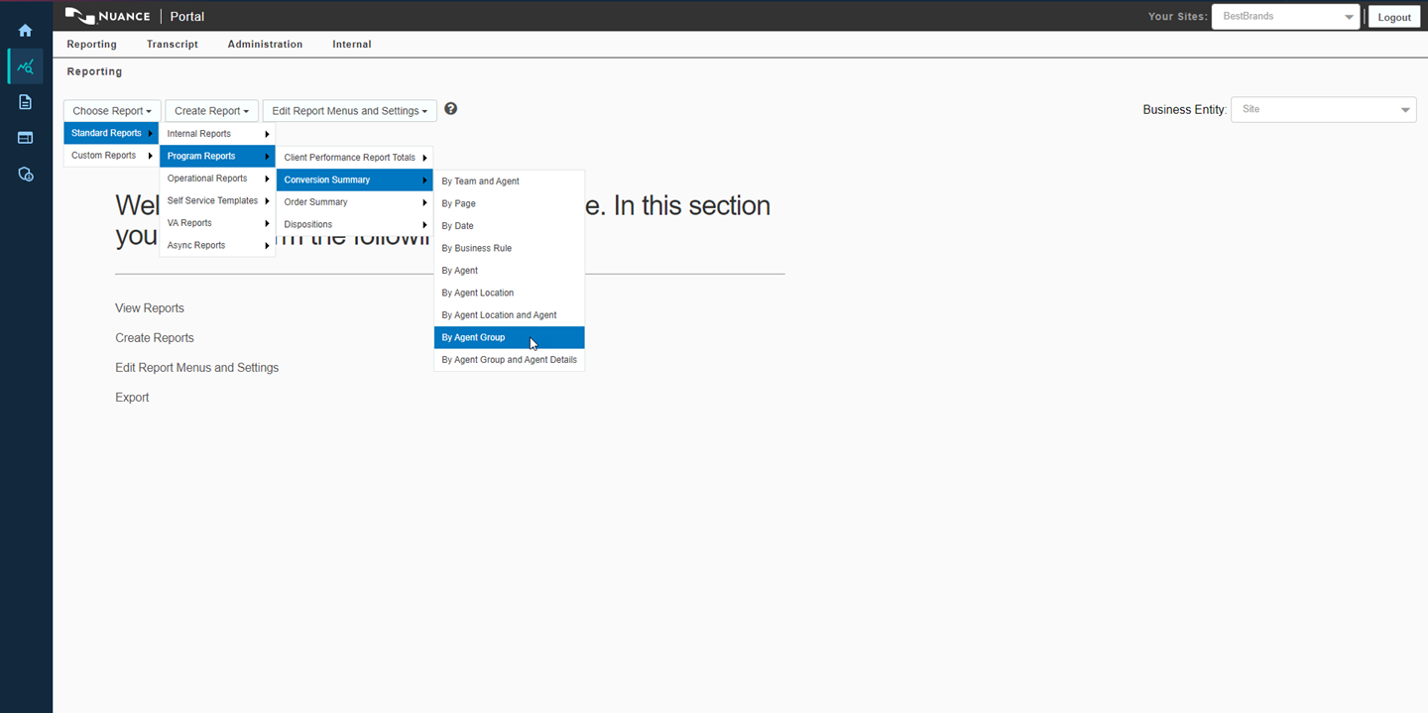Choose By Agent Location and Agent
Image resolution: width=1428 pixels, height=713 pixels.
pos(499,315)
